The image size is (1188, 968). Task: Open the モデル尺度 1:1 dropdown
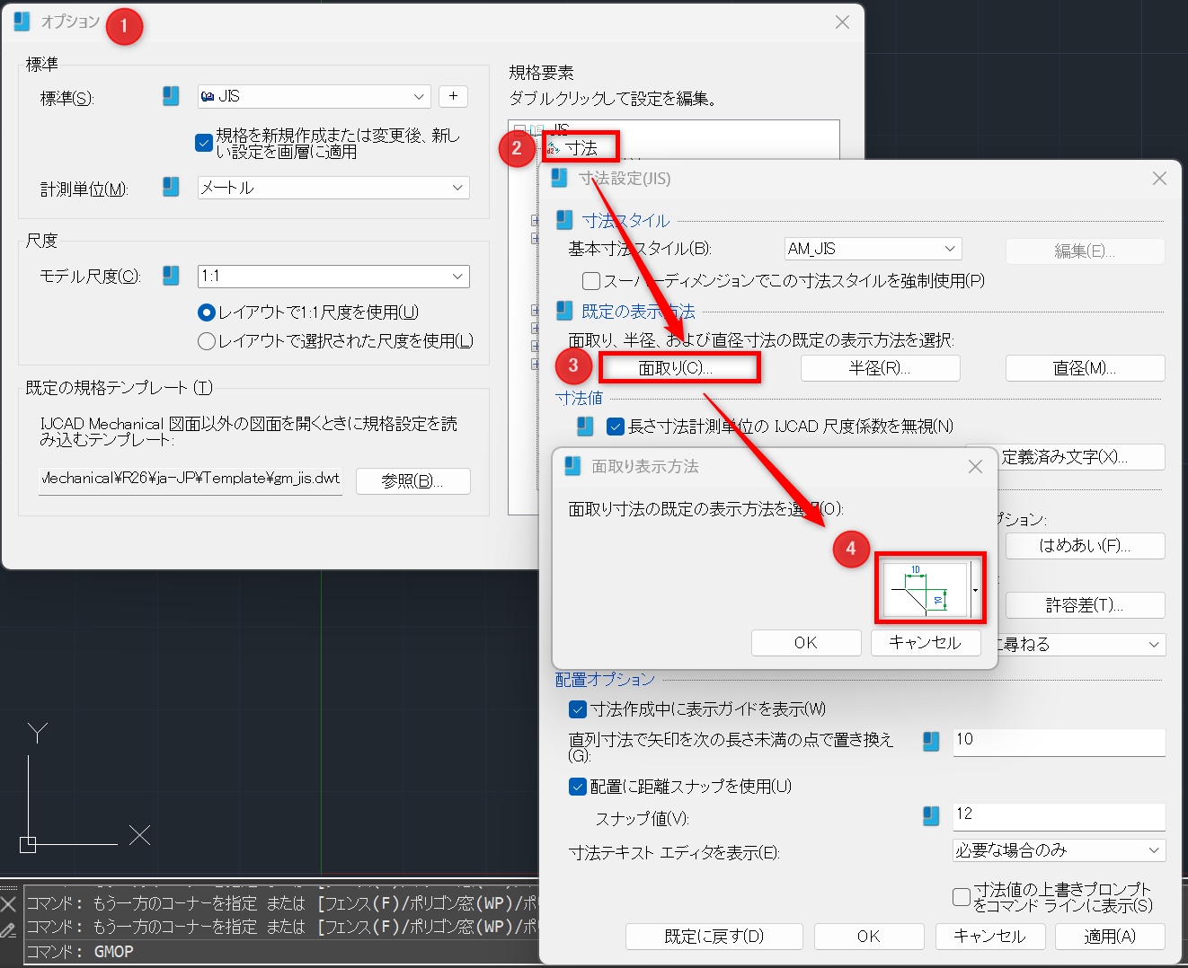[x=333, y=276]
